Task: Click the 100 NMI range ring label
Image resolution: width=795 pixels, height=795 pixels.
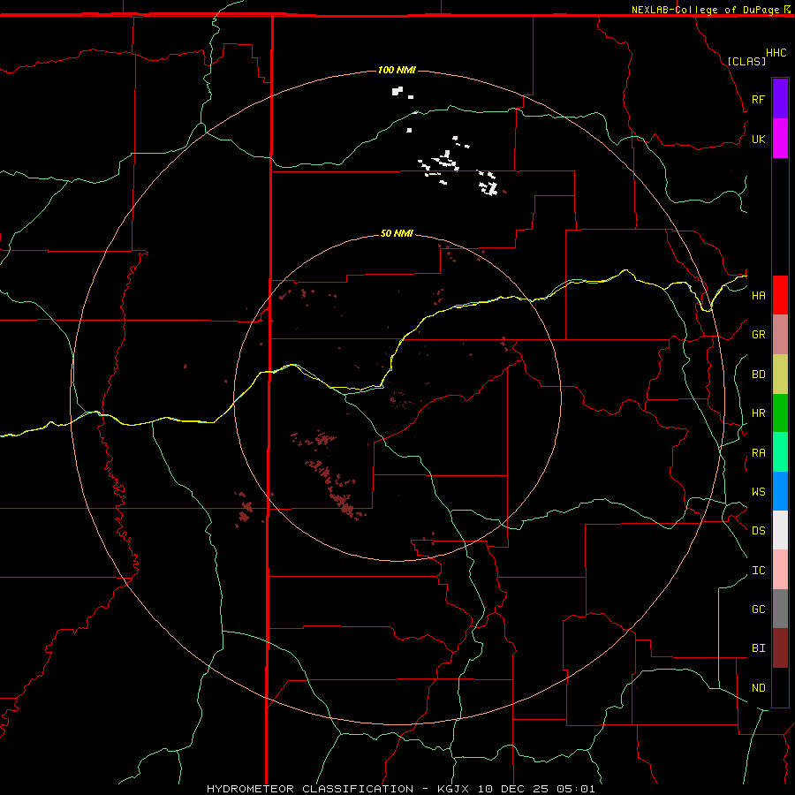Action: [397, 70]
